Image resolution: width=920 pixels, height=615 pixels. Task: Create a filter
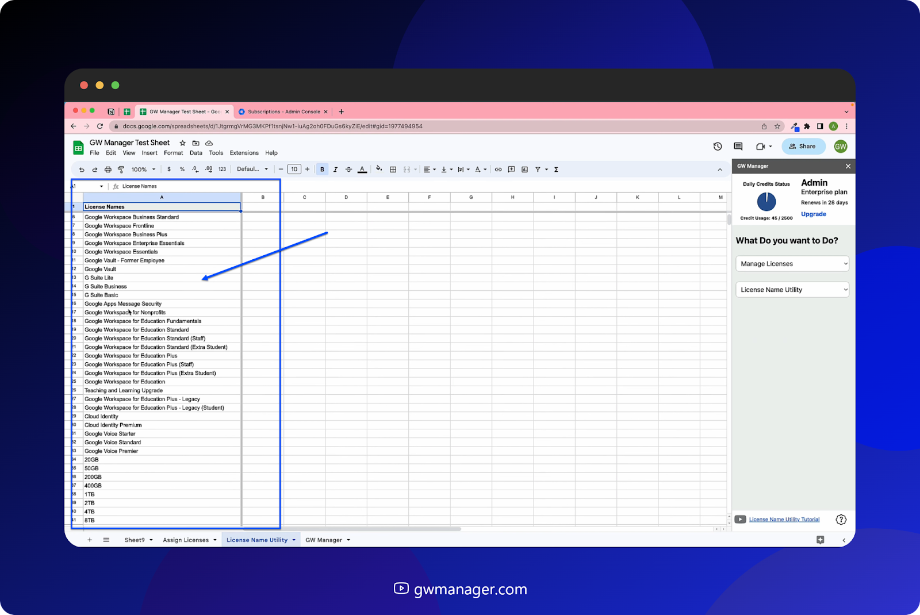point(538,170)
